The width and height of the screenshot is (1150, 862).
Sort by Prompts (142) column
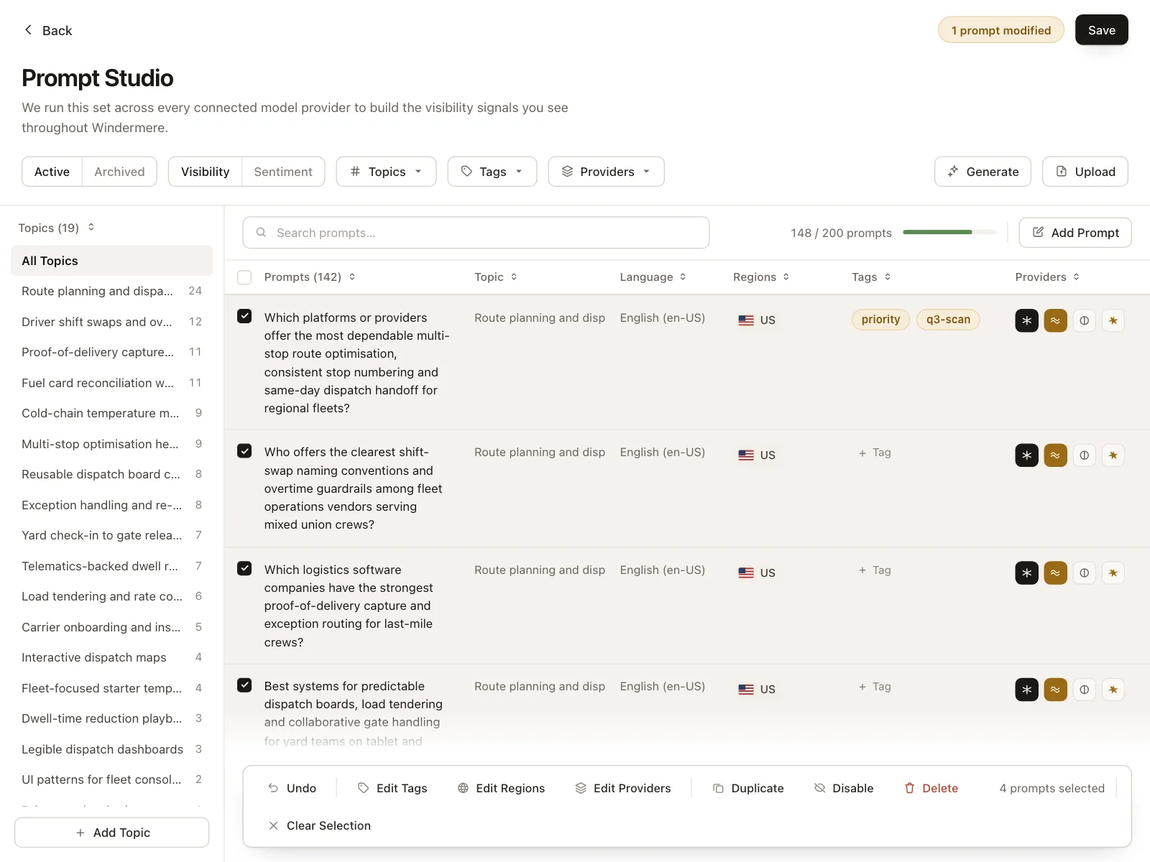[x=310, y=277]
